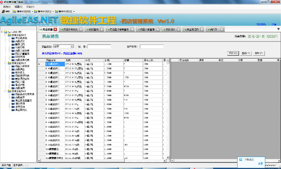Select 顾客退药查询 in the tree
Viewport: 281px width, 169px height.
(x=22, y=79)
